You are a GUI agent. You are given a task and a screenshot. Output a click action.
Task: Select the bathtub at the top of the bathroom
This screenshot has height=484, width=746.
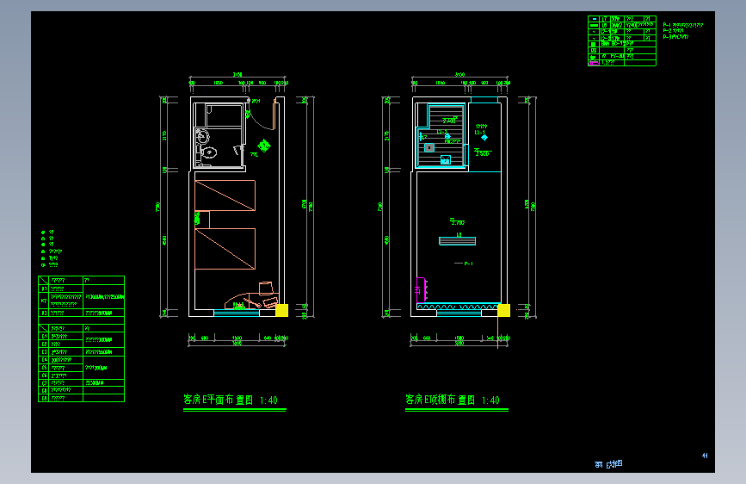pos(224,115)
